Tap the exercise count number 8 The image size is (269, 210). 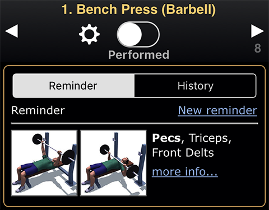(x=258, y=48)
